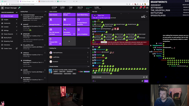Click the Hype Train stream tag
Screen dimensions: 189x106
pos(62,71)
